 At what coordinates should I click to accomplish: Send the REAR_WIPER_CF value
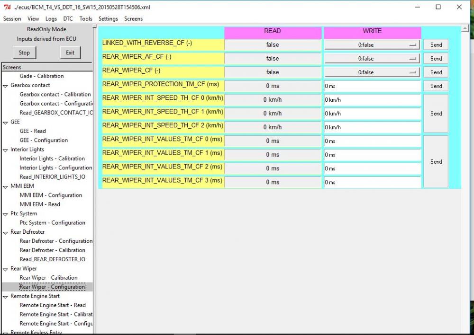pyautogui.click(x=436, y=72)
